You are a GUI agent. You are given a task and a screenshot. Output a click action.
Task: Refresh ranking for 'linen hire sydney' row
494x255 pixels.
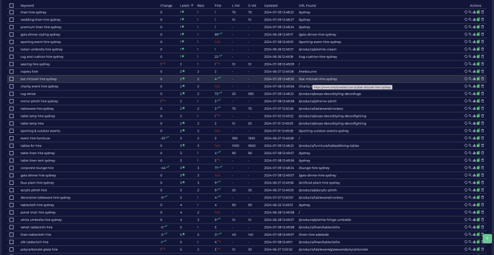466,12
